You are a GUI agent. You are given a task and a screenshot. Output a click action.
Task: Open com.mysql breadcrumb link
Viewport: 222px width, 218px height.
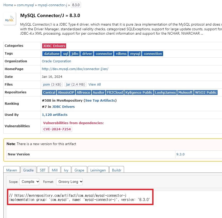point(25,5)
